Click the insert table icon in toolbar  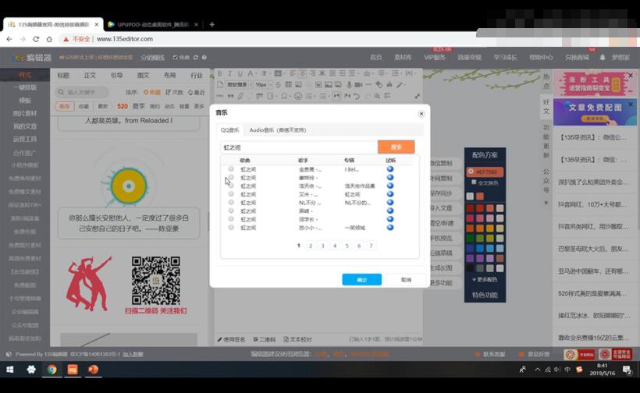coord(289,85)
